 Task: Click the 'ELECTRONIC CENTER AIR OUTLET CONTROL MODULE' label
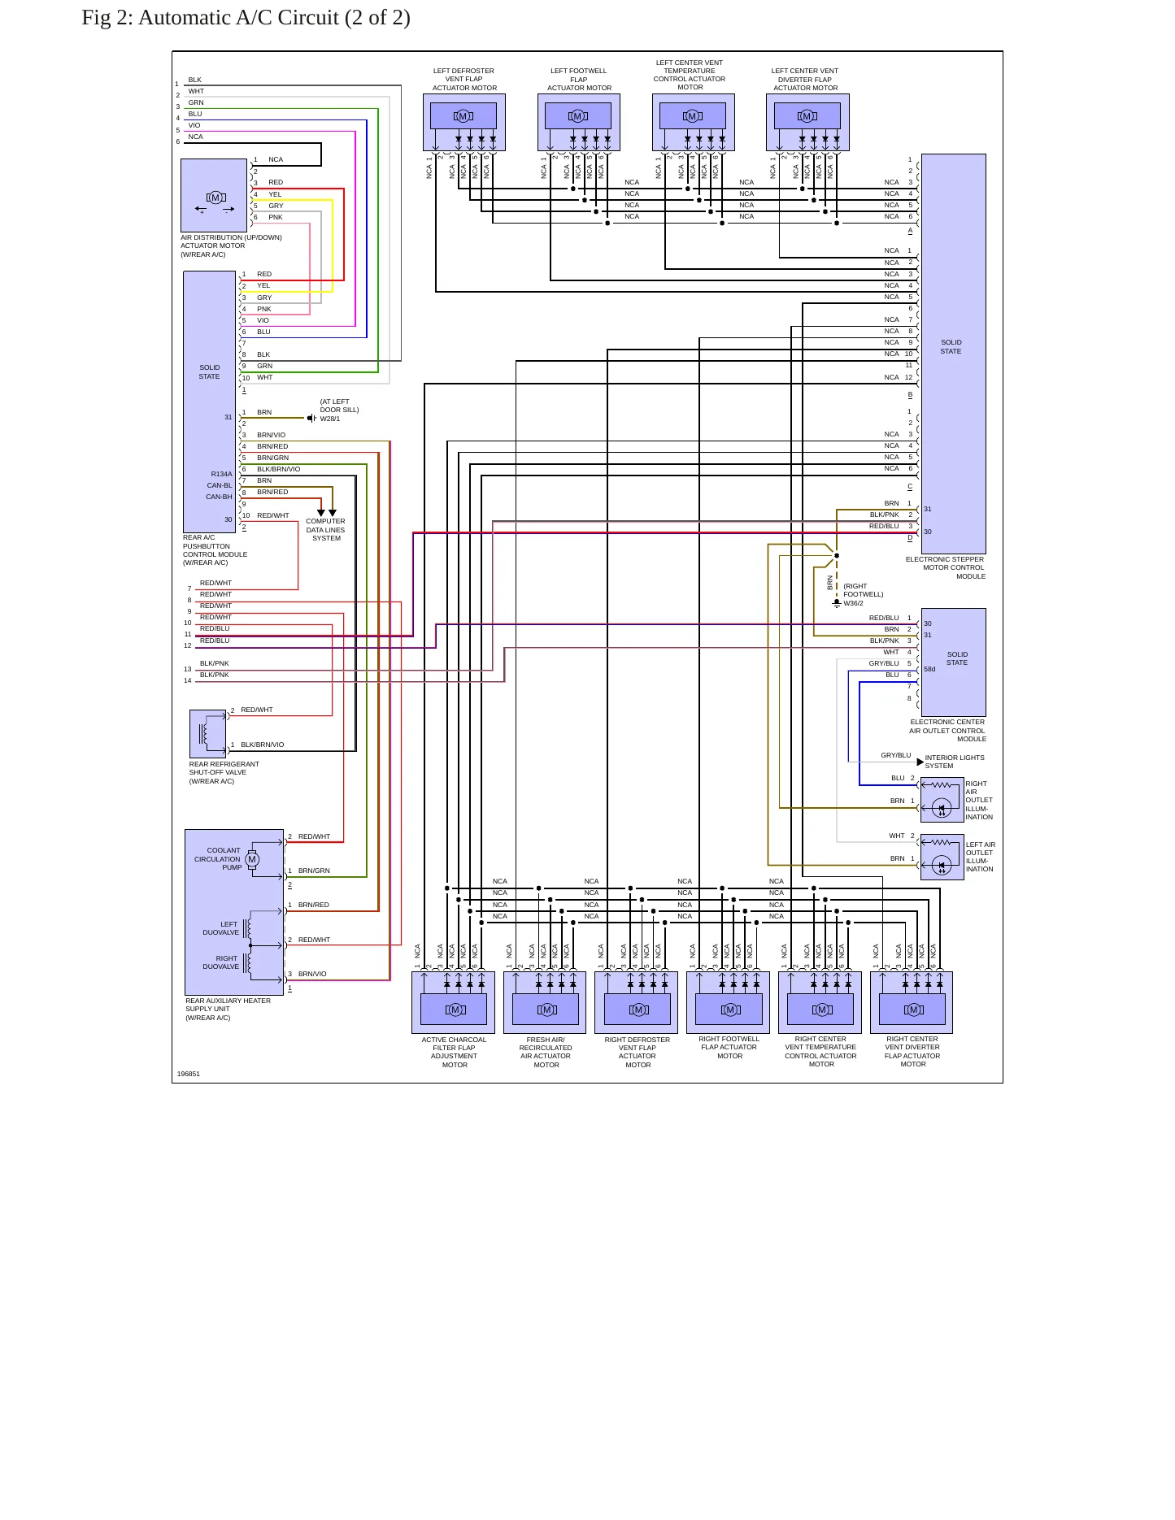(x=947, y=730)
